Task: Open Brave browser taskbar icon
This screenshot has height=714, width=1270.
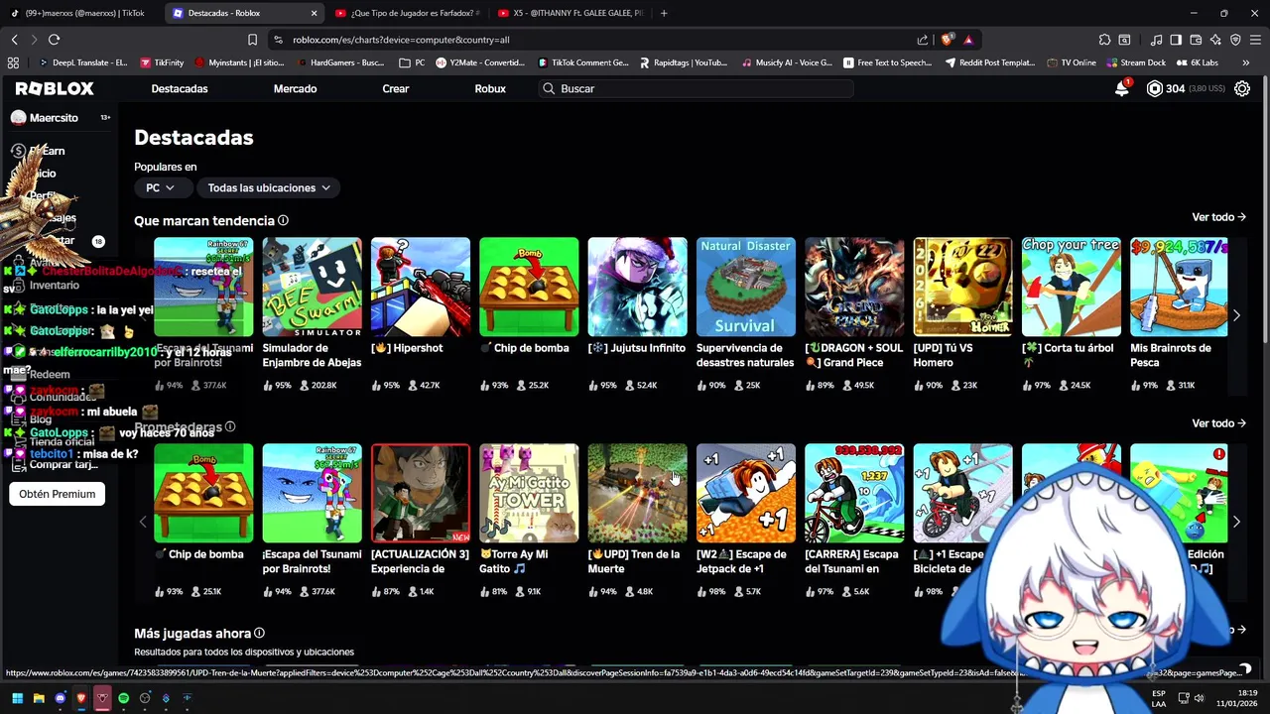Action: (81, 698)
